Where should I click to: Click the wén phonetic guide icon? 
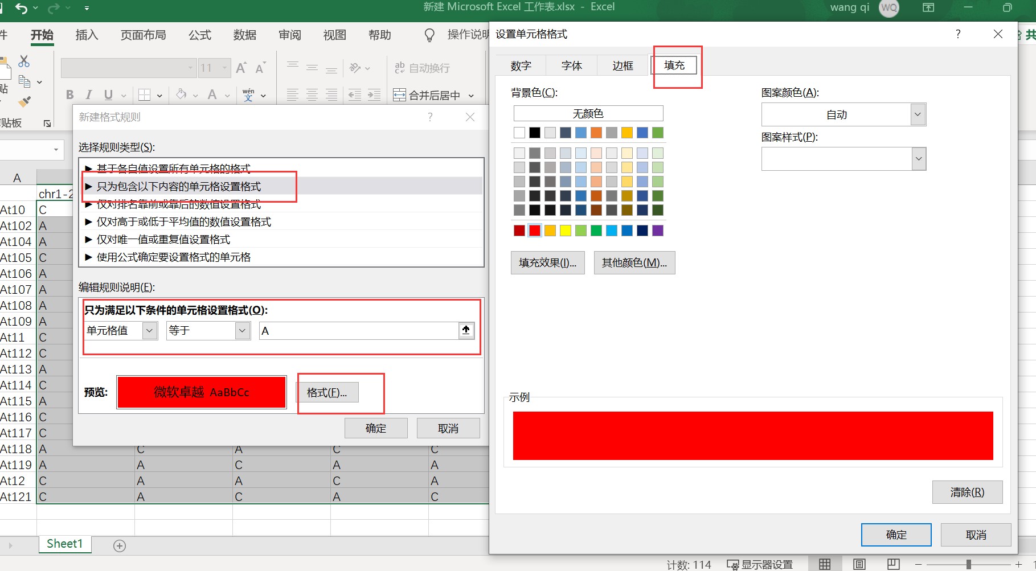[x=248, y=95]
